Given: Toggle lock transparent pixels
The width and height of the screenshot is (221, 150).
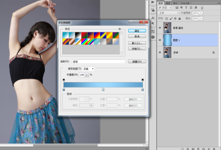Looking at the screenshot, I should tap(167, 18).
